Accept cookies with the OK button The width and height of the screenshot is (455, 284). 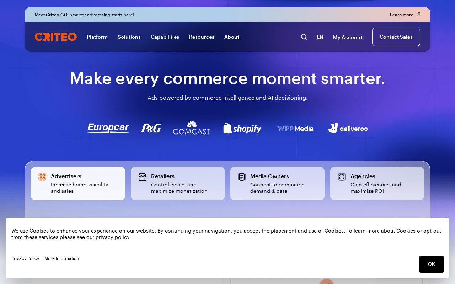[432, 264]
